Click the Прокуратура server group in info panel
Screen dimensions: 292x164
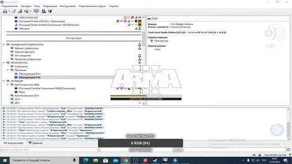(161, 41)
